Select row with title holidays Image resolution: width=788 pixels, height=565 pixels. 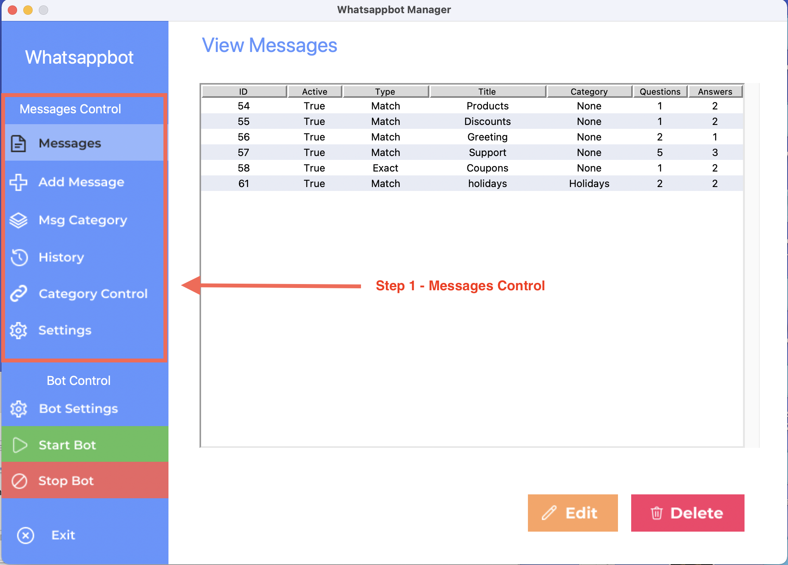(472, 184)
